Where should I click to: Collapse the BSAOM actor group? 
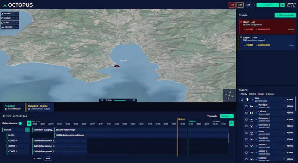click(27, 130)
